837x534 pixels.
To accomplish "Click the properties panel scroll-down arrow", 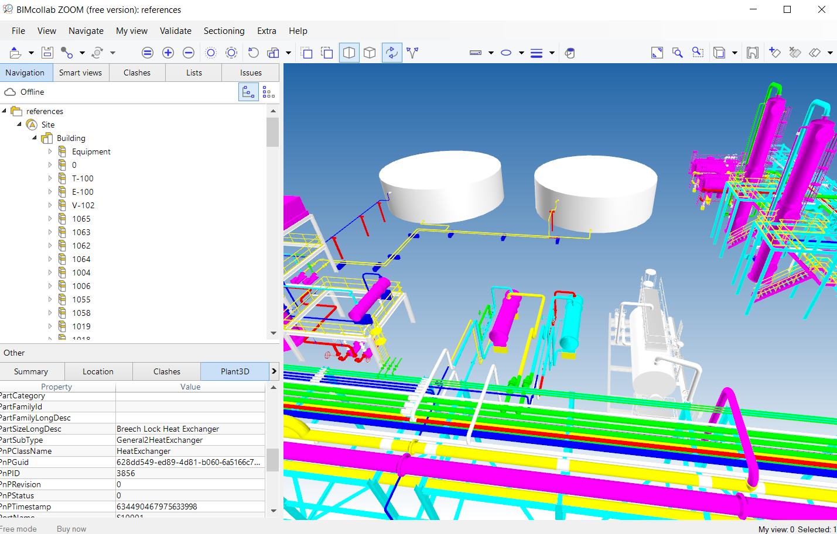I will [273, 511].
